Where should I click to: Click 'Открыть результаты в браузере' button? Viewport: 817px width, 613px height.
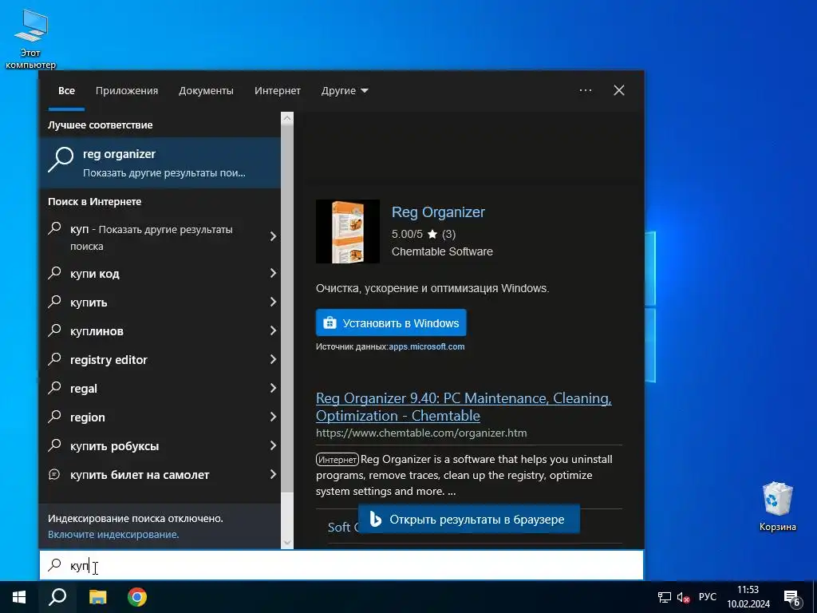469,519
